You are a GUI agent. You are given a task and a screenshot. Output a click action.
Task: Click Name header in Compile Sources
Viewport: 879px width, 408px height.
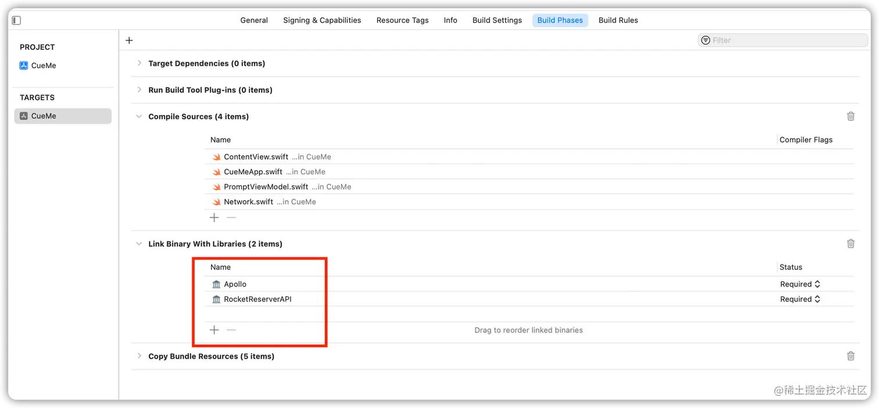pos(220,140)
